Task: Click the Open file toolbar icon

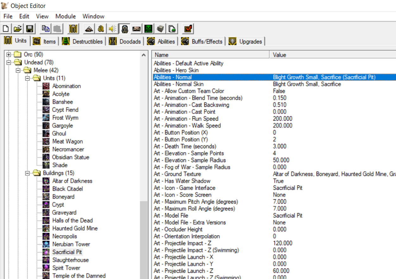Action: (x=18, y=29)
